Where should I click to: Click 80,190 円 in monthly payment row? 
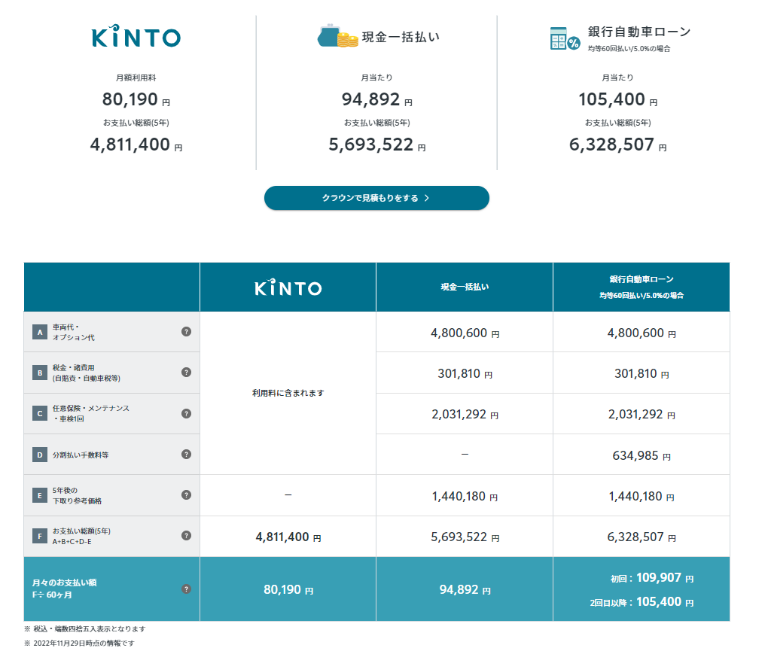288,590
